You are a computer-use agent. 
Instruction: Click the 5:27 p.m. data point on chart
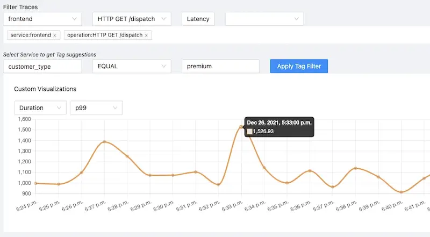coord(104,142)
